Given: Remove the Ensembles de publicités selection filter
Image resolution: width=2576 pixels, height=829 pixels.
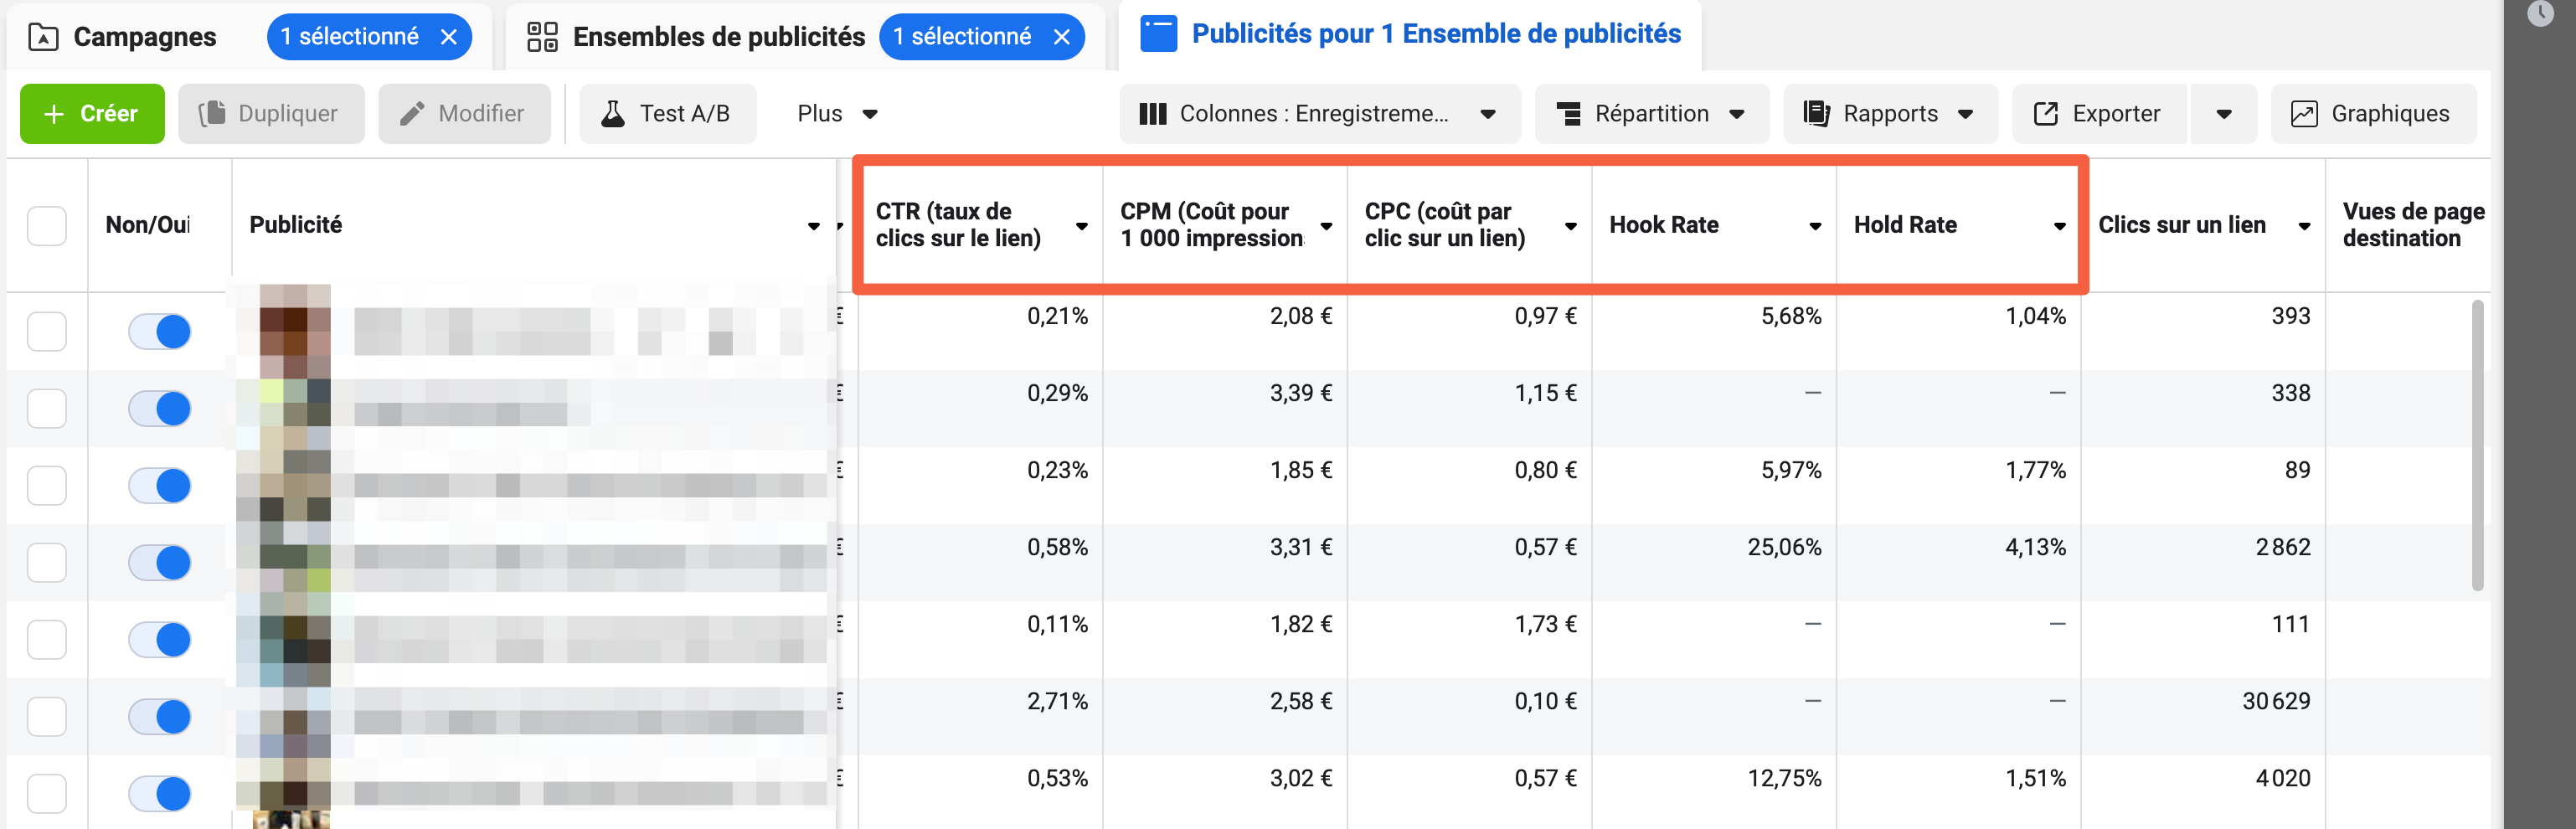Looking at the screenshot, I should click(x=1062, y=37).
